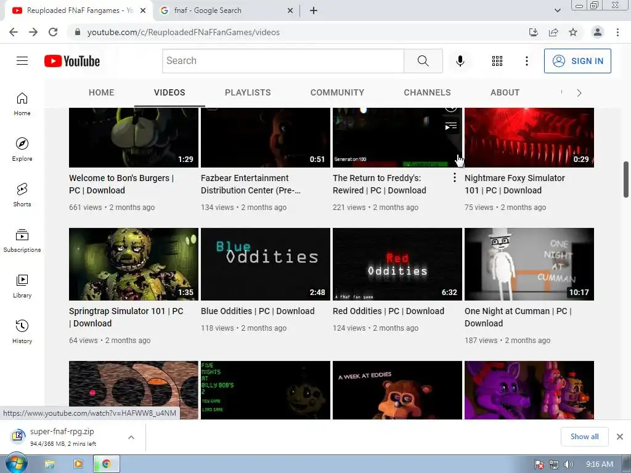
Task: Click the Action Center flag icon
Action: coord(539,464)
